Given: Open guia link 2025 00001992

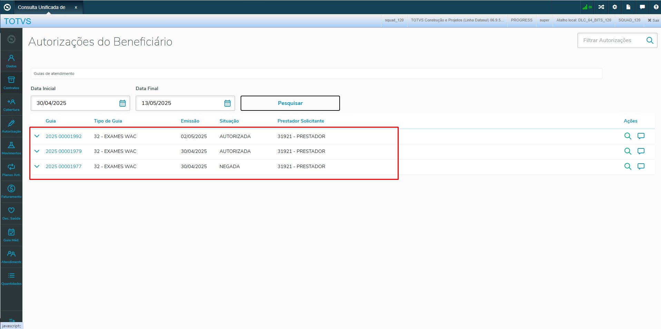Looking at the screenshot, I should [64, 136].
